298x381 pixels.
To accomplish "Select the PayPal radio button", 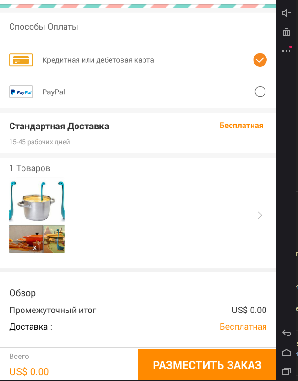I will click(260, 92).
